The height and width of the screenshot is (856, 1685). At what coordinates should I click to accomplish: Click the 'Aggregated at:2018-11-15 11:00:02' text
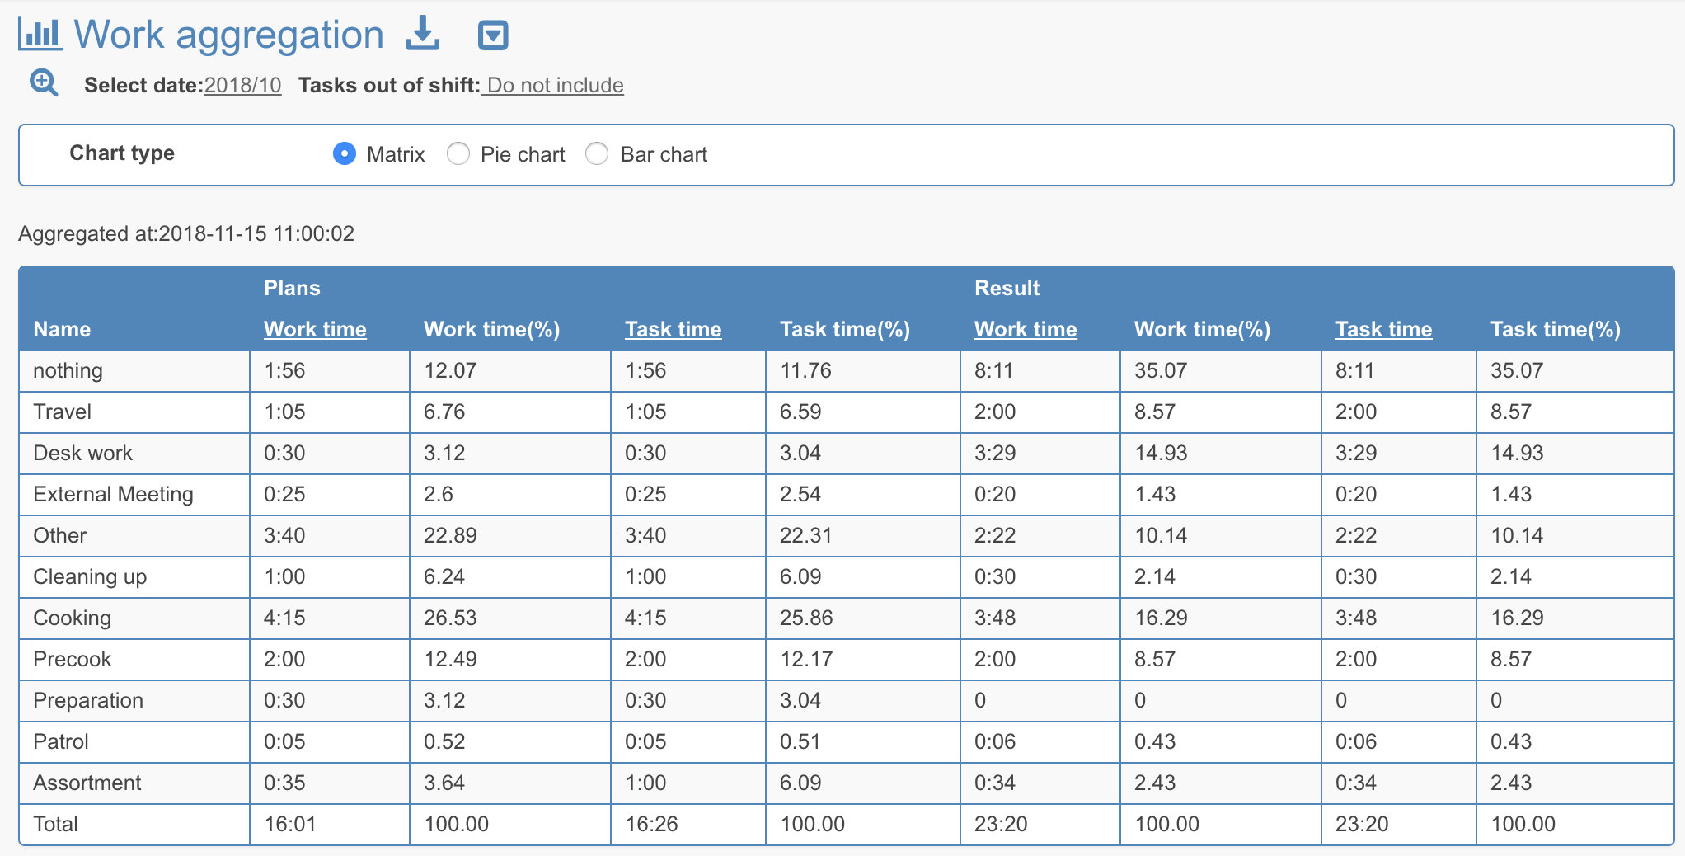[186, 233]
